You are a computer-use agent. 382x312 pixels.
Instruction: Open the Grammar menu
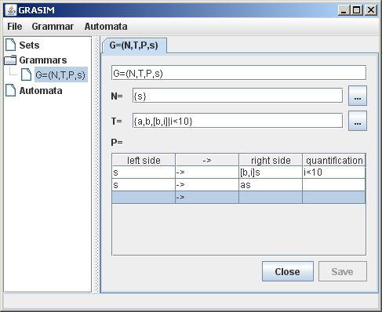53,27
